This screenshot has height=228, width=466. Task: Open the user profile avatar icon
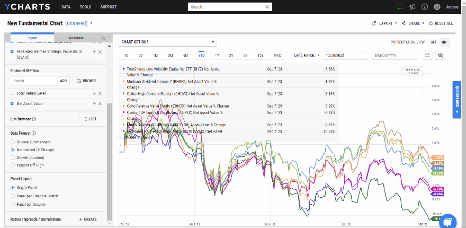pos(437,7)
